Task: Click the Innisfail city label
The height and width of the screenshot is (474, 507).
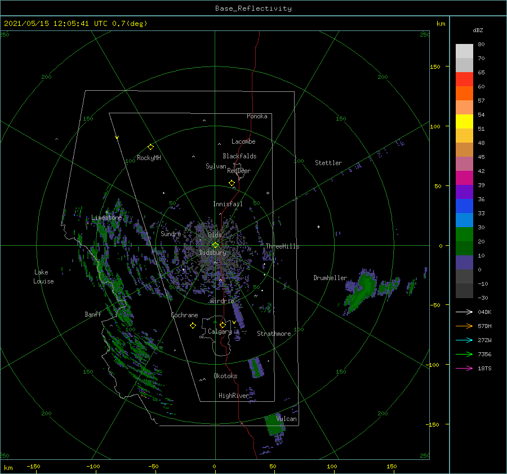Action: tap(228, 204)
